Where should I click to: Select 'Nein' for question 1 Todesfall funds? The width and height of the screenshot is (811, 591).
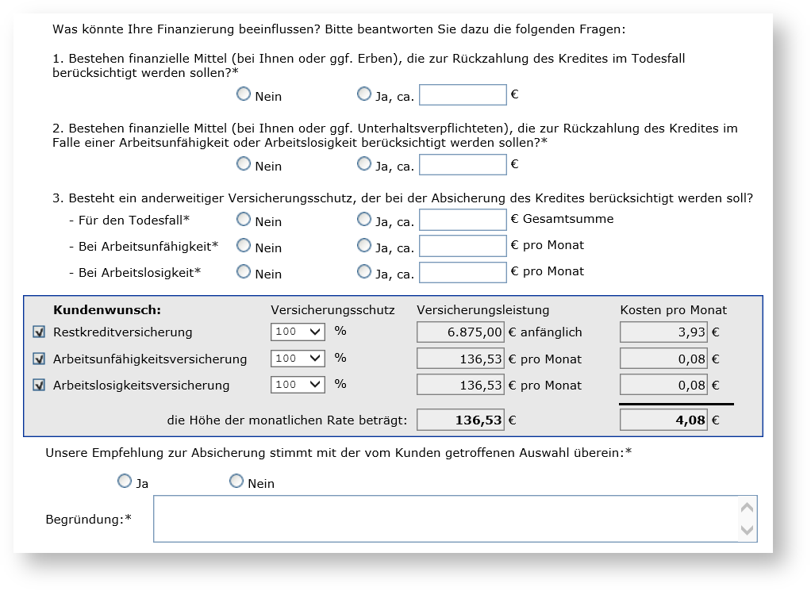click(244, 94)
